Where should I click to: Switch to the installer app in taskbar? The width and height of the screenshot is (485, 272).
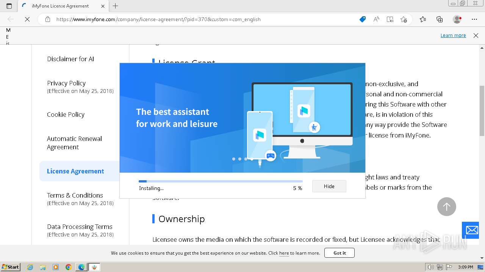pos(94,267)
